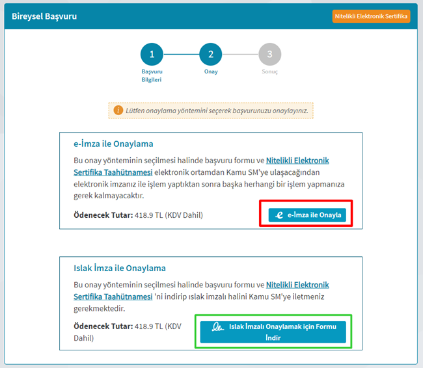The width and height of the screenshot is (423, 368).
Task: Click the e-İmza ile Onaylama heading
Action: (113, 144)
